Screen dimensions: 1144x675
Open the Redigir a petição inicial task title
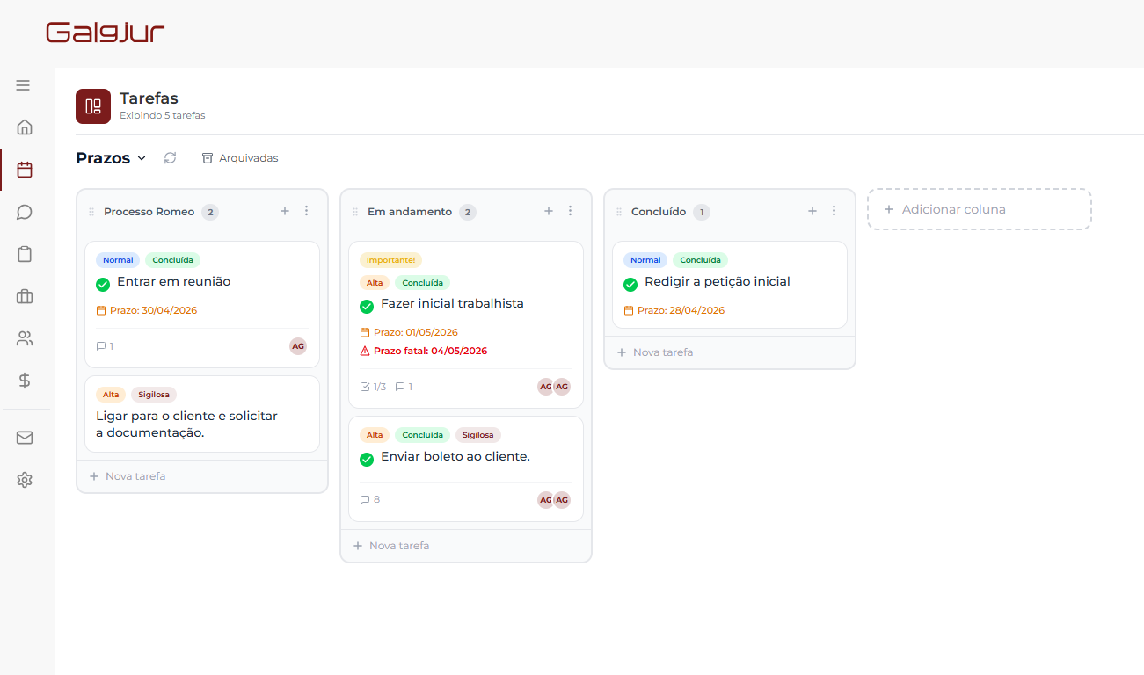(x=718, y=282)
